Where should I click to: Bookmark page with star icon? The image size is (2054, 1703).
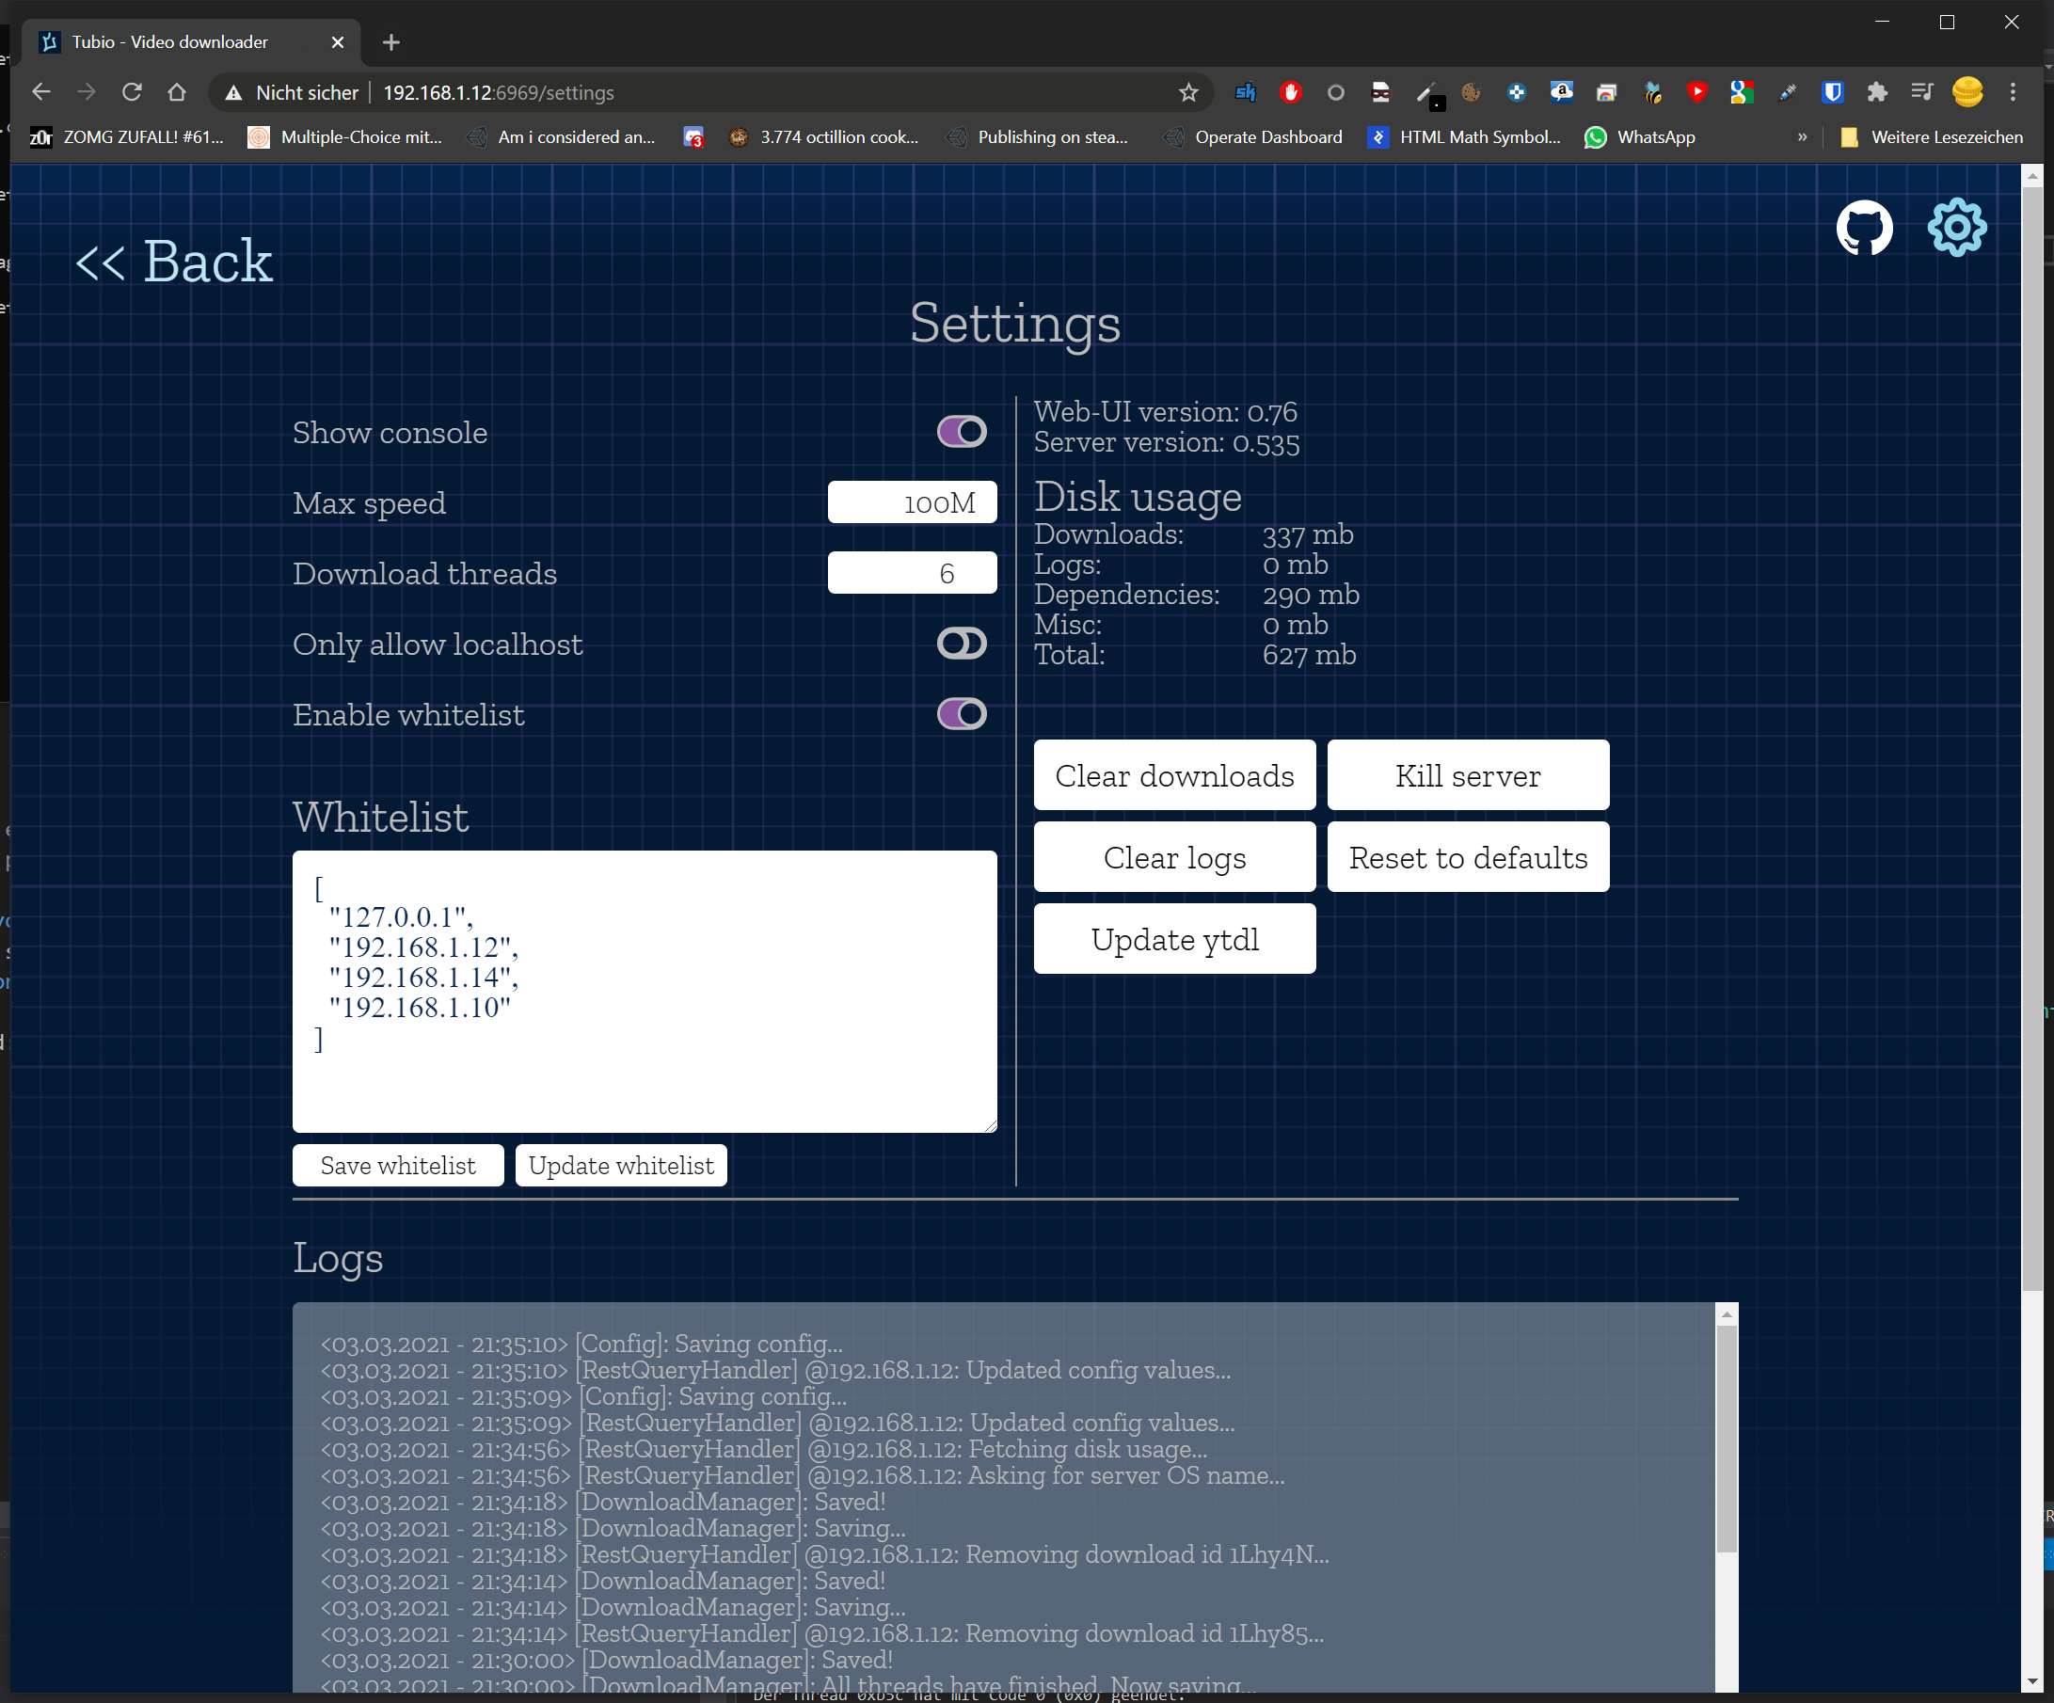[x=1188, y=93]
